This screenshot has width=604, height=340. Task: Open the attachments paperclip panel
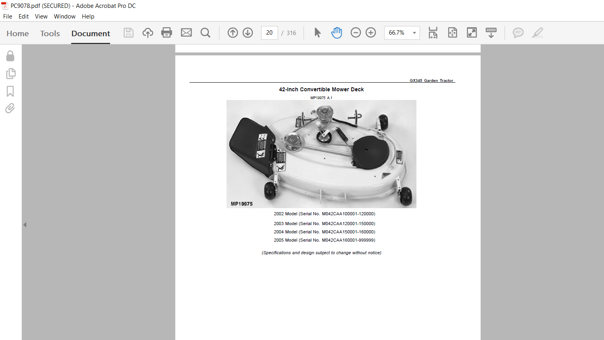coord(10,108)
